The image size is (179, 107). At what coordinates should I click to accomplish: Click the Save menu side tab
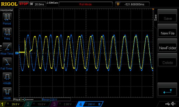[156, 18]
